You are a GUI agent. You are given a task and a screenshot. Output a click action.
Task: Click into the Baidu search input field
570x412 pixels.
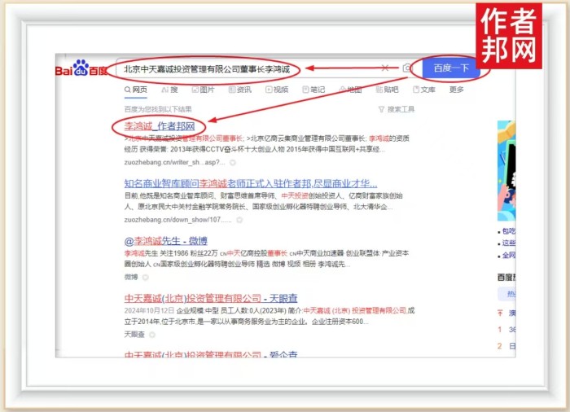[244, 69]
